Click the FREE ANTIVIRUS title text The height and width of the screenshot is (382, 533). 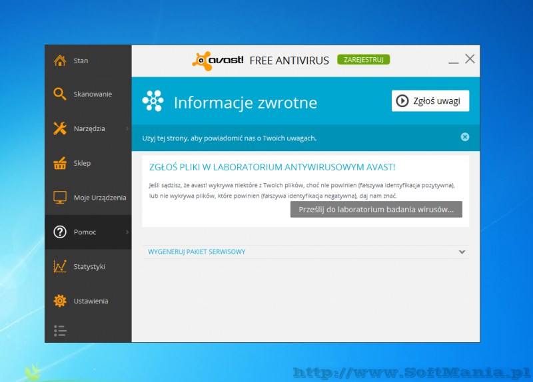(289, 61)
